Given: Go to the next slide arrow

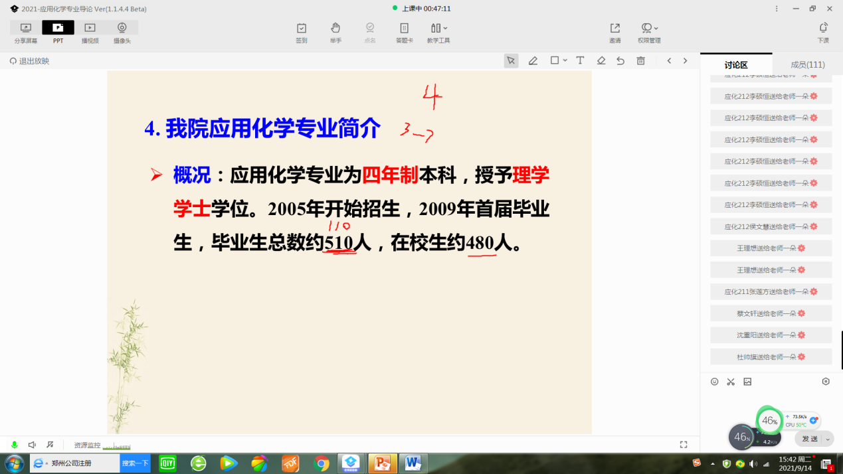Looking at the screenshot, I should tap(686, 60).
